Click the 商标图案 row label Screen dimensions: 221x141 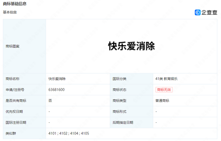point(12,46)
